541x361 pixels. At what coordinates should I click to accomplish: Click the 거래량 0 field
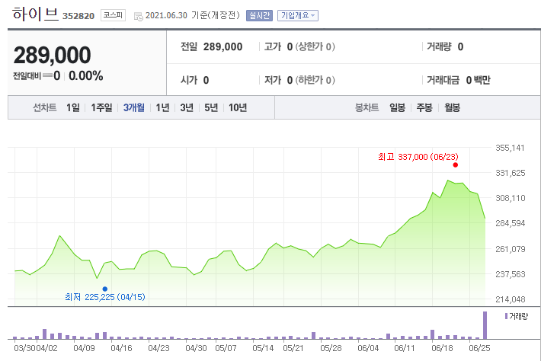[445, 46]
